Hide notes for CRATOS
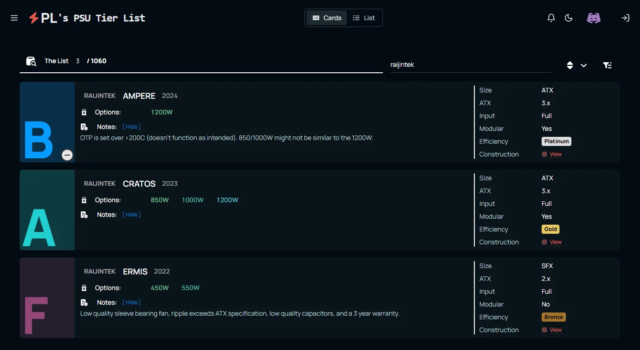 pos(131,215)
